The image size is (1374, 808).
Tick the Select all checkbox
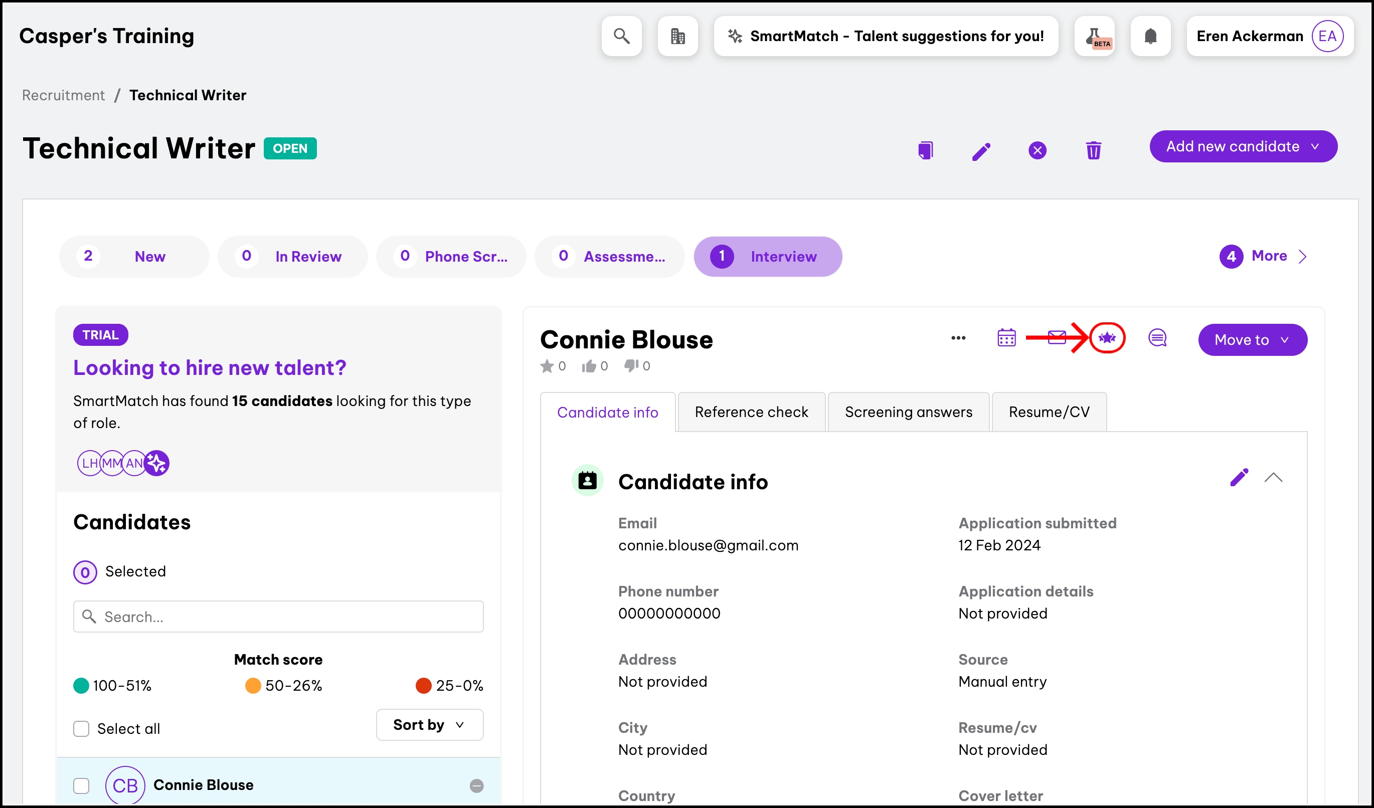click(x=81, y=728)
